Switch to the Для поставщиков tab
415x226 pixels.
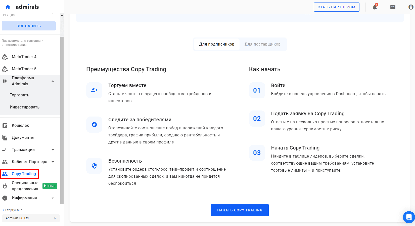[262, 44]
